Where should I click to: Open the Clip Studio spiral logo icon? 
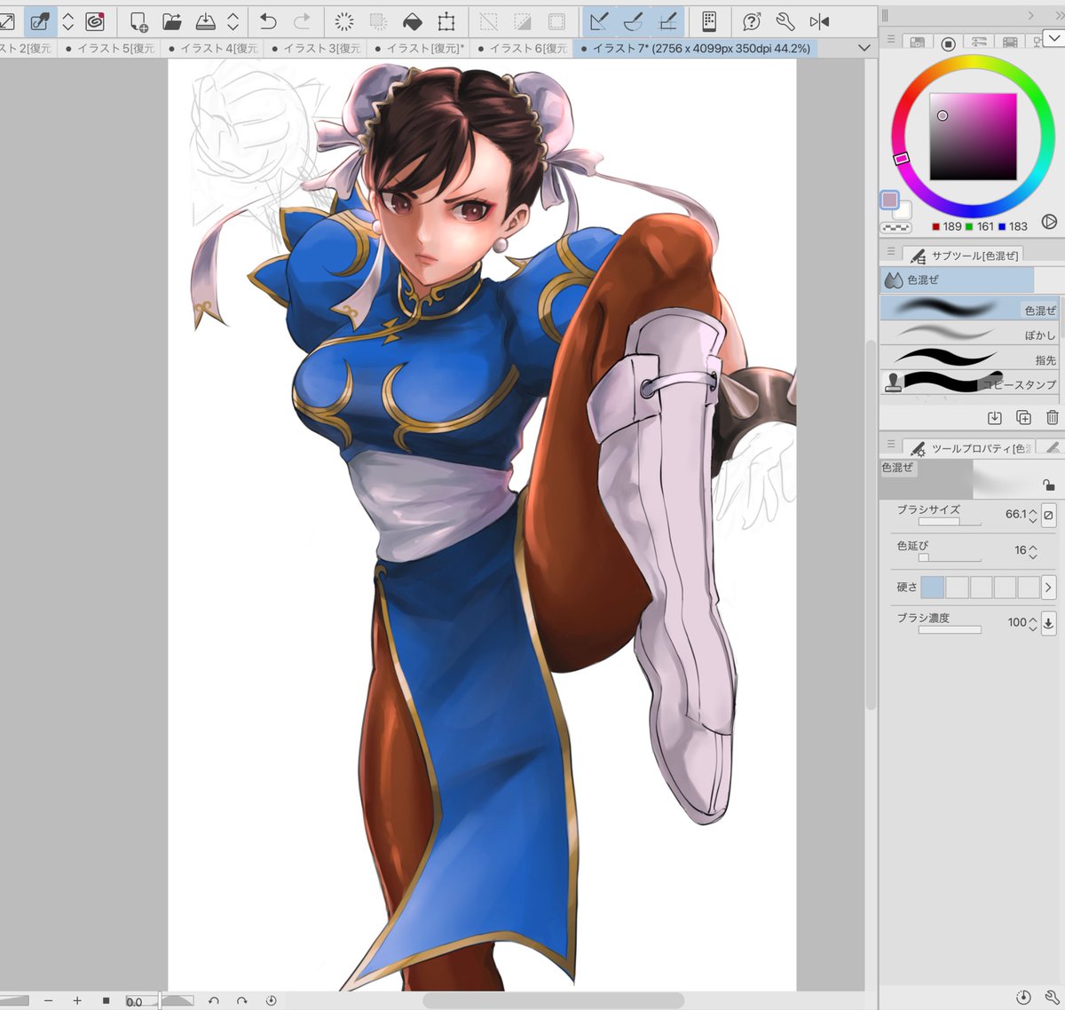pos(95,21)
